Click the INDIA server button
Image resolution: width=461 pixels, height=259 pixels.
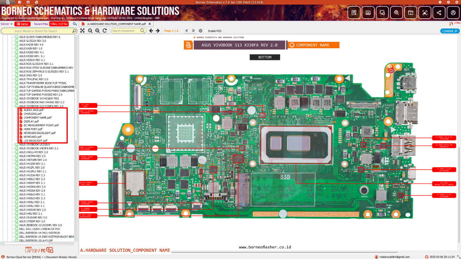tap(22, 24)
